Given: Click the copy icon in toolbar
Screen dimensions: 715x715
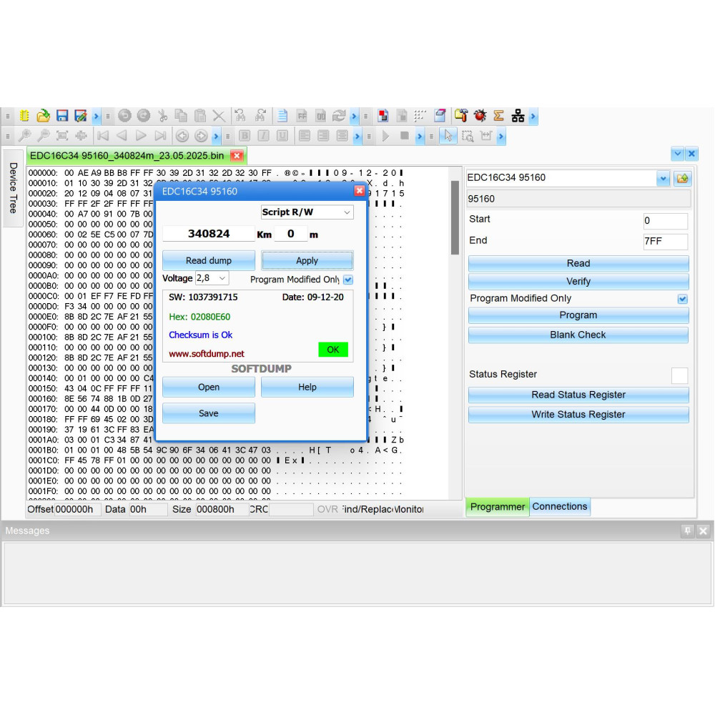Looking at the screenshot, I should (181, 116).
